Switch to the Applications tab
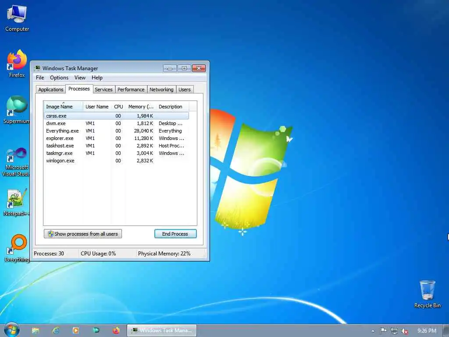The width and height of the screenshot is (449, 337). [x=51, y=90]
